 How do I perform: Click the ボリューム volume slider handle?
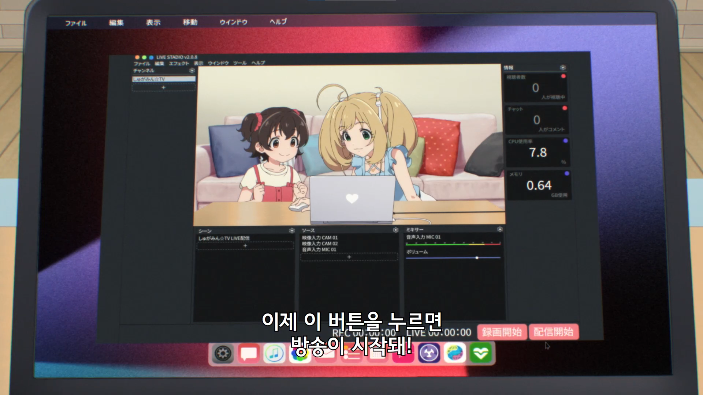tap(477, 258)
